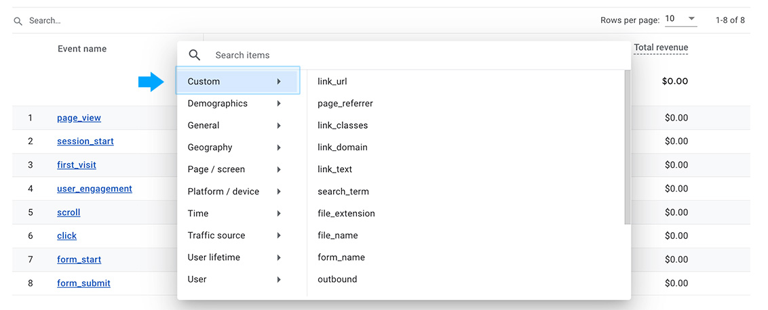Sort by Total revenue column header
Viewport: 768px width, 310px height.
click(660, 48)
